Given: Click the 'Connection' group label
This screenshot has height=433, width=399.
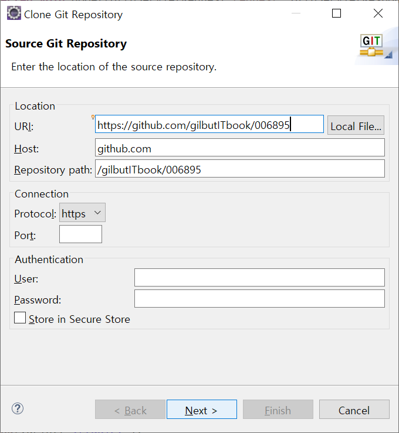Looking at the screenshot, I should tap(42, 194).
